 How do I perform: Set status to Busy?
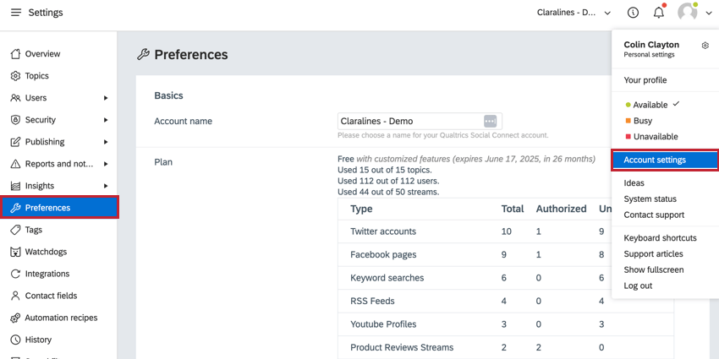click(639, 121)
